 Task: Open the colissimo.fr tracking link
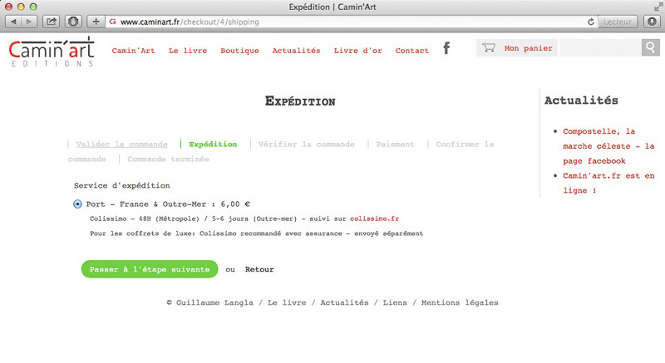tap(380, 218)
